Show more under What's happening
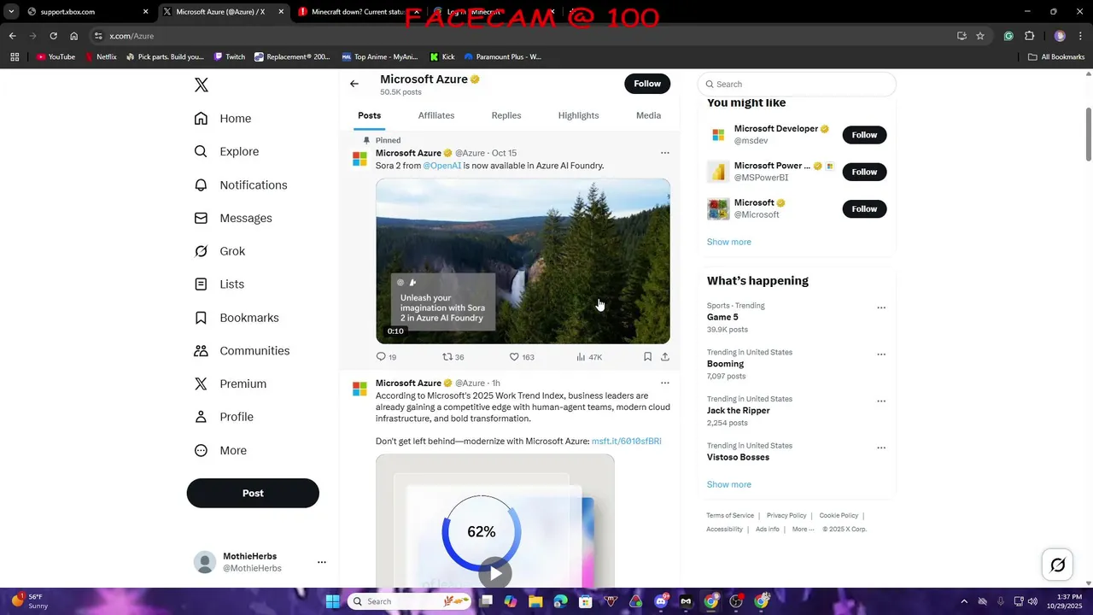The height and width of the screenshot is (615, 1093). point(728,484)
